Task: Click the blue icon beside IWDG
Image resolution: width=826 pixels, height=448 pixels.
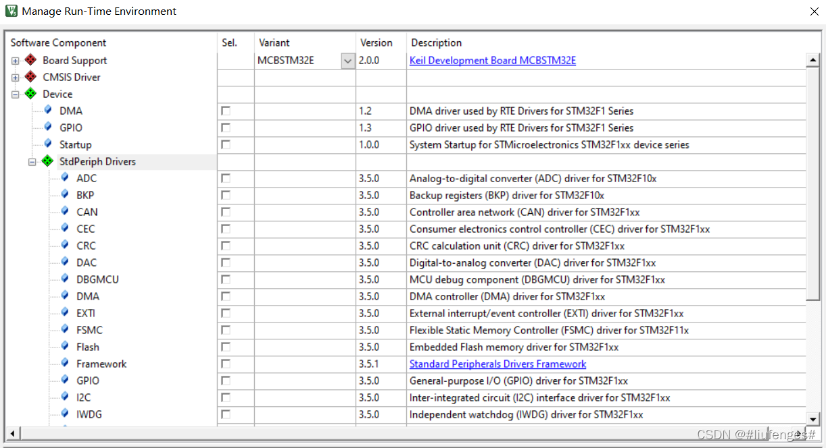Action: (x=65, y=414)
